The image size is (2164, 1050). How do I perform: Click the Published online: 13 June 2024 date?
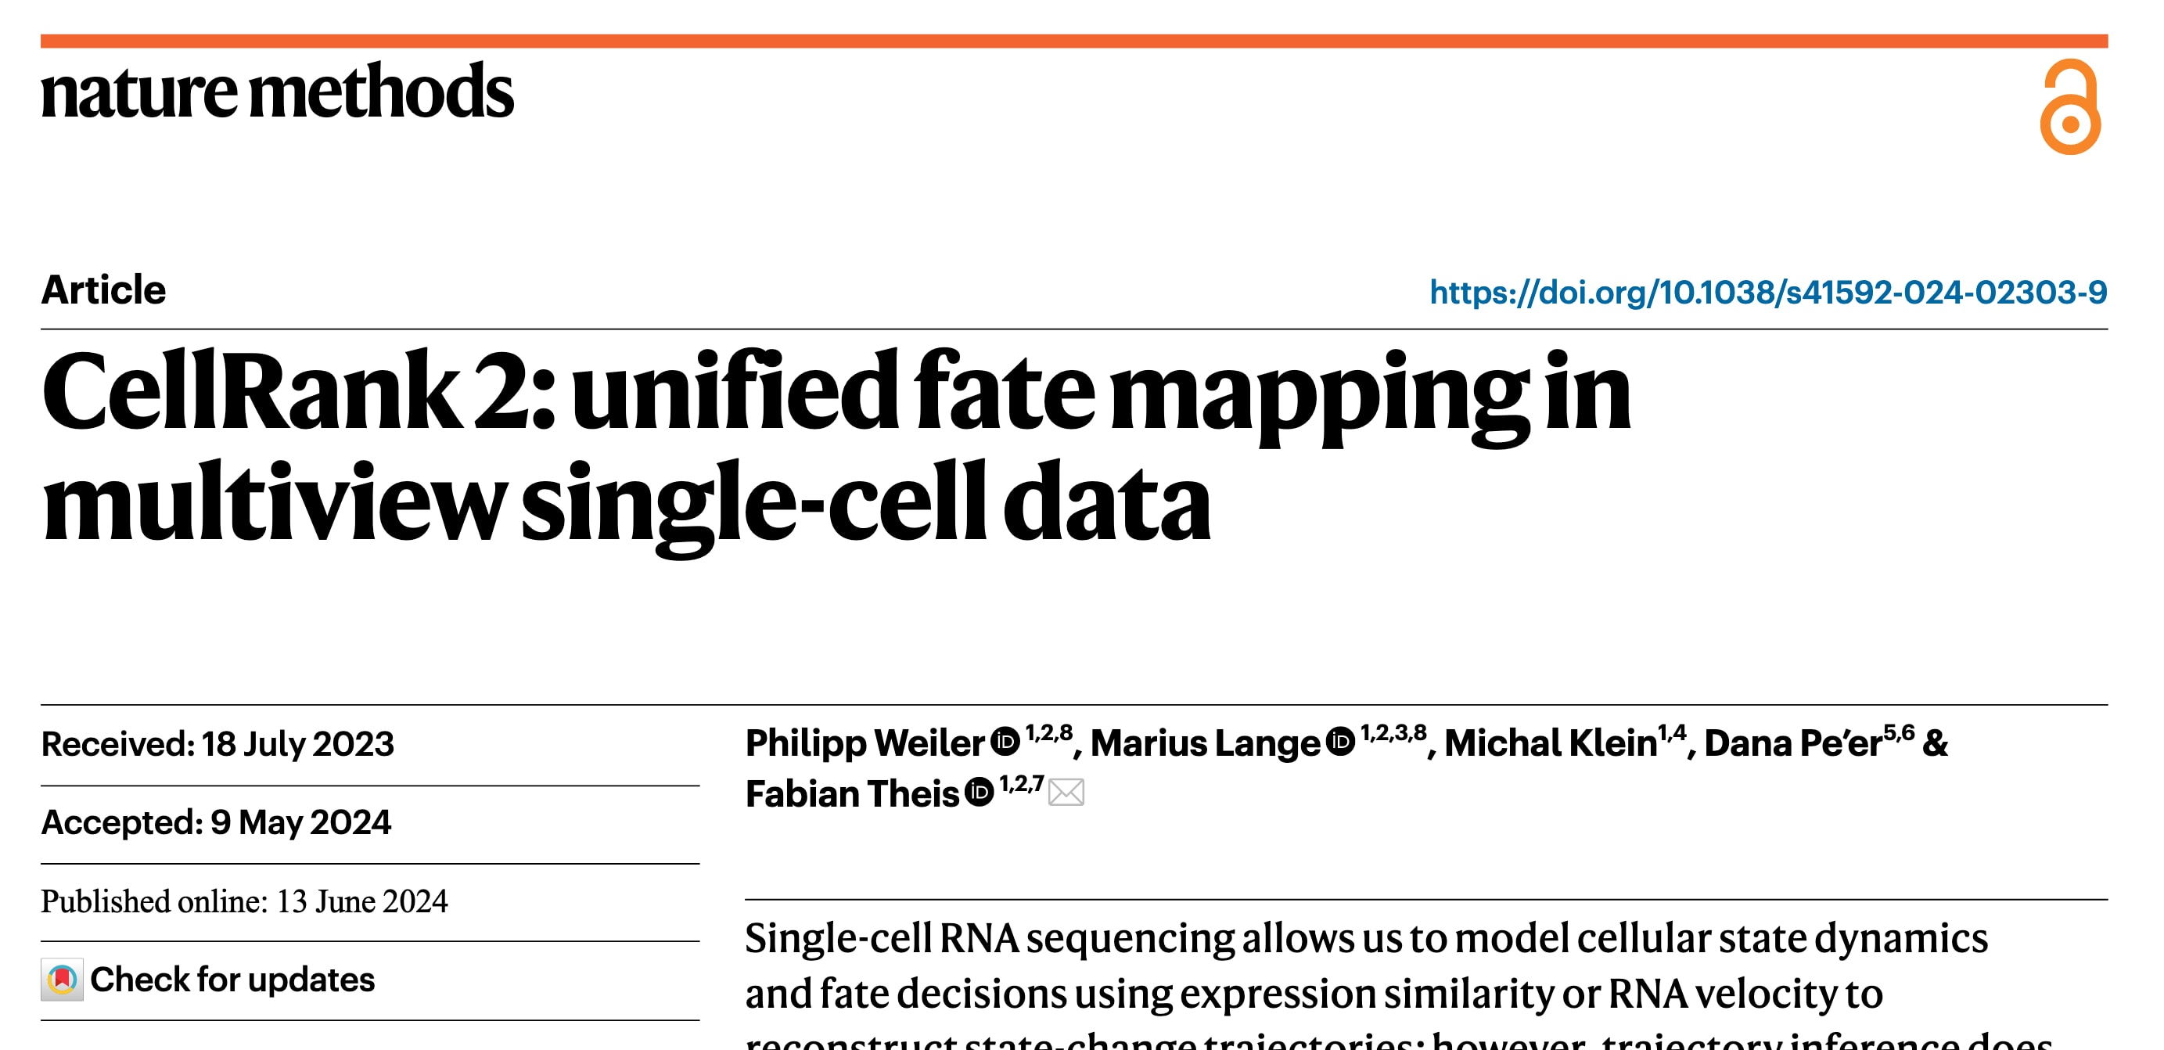(x=244, y=901)
